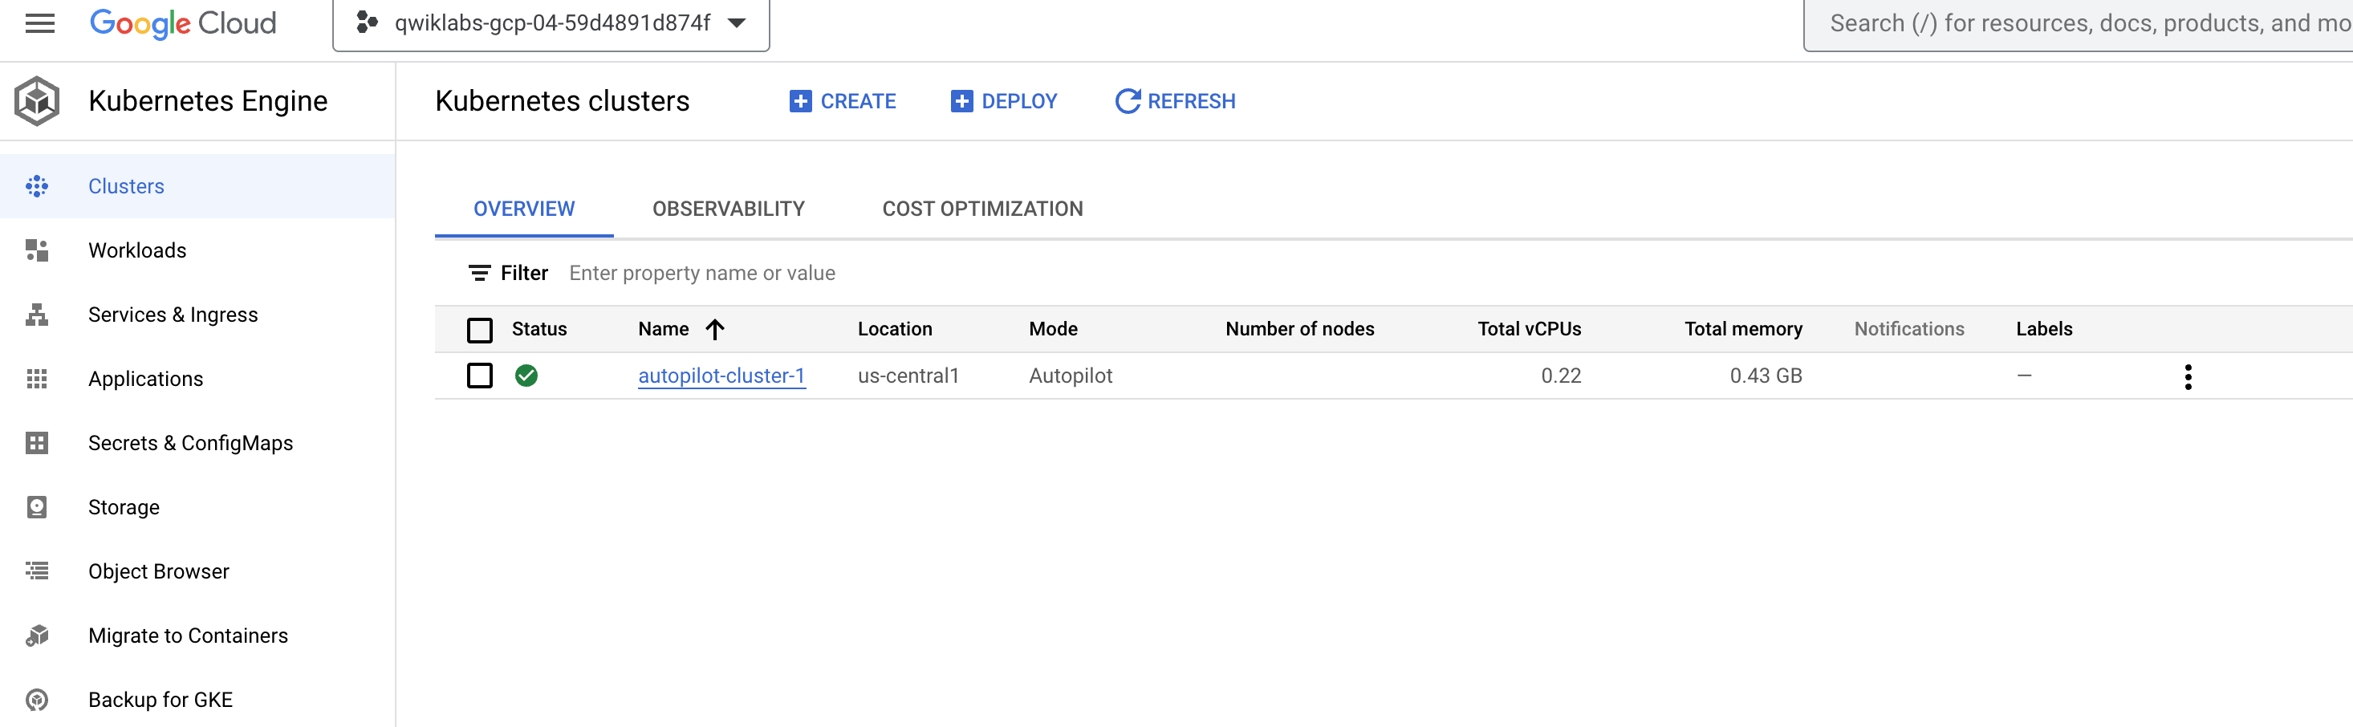
Task: Open the autopilot-cluster-1 details page
Action: [721, 376]
